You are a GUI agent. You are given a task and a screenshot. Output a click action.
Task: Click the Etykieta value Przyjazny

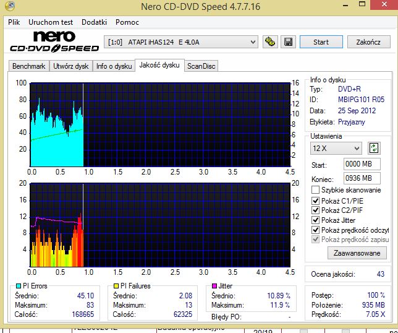pyautogui.click(x=351, y=122)
